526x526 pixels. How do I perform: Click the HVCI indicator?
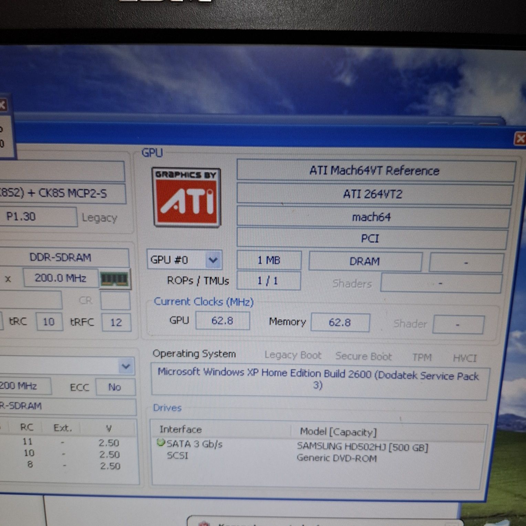click(x=465, y=358)
